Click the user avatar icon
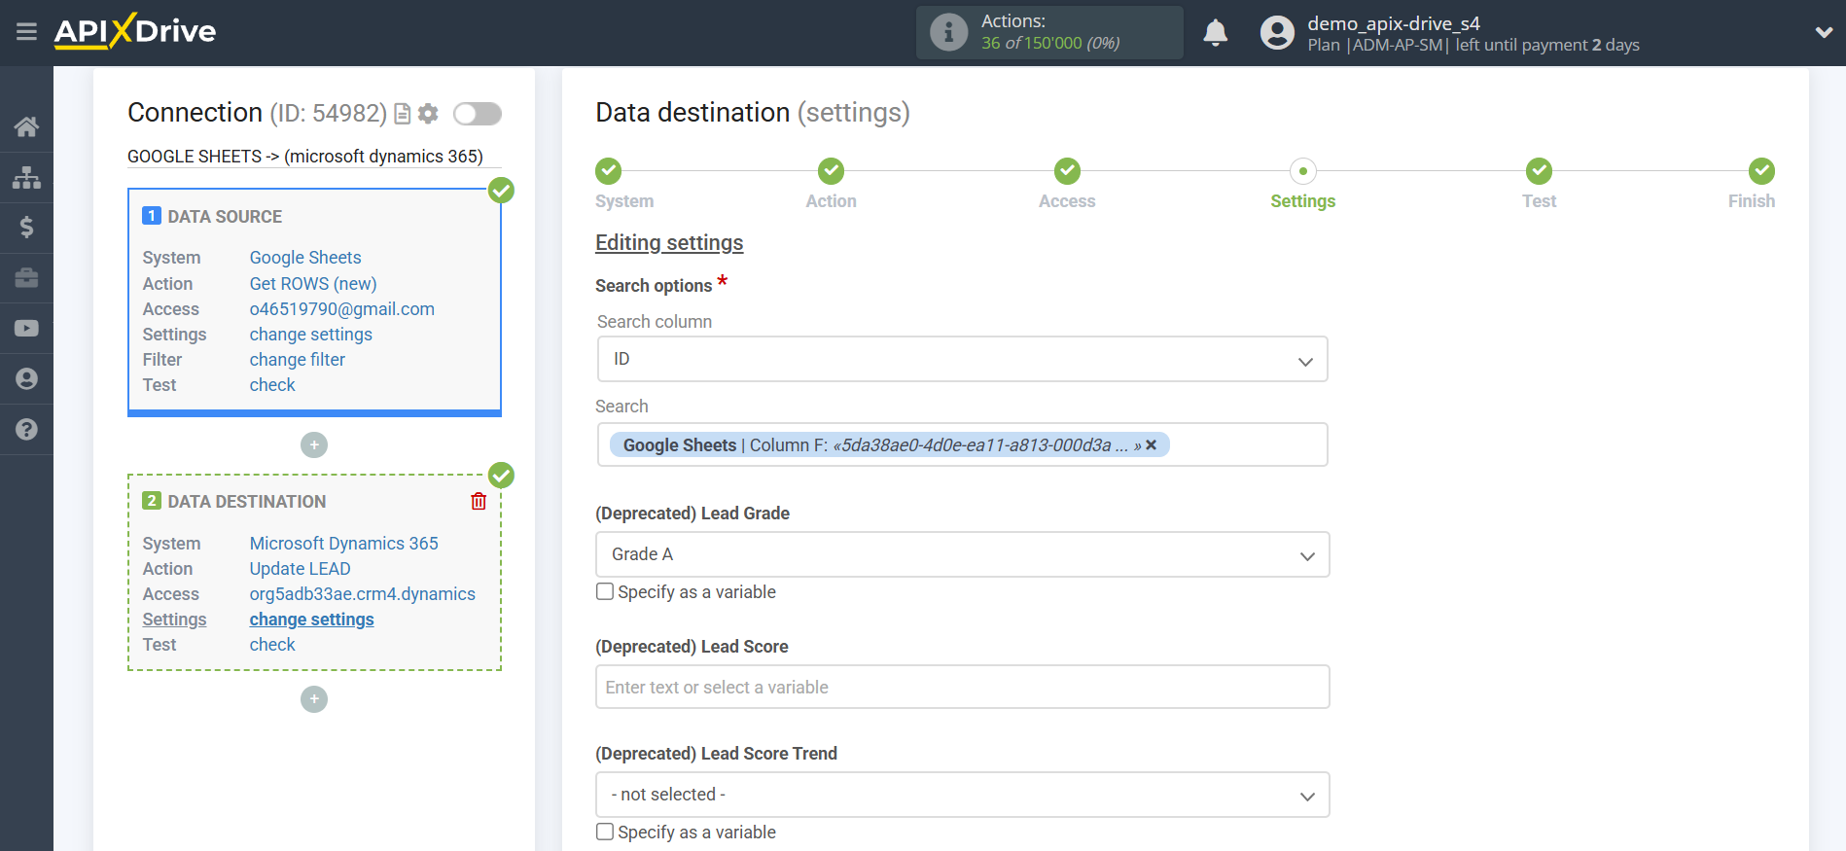The height and width of the screenshot is (851, 1846). (x=1277, y=32)
